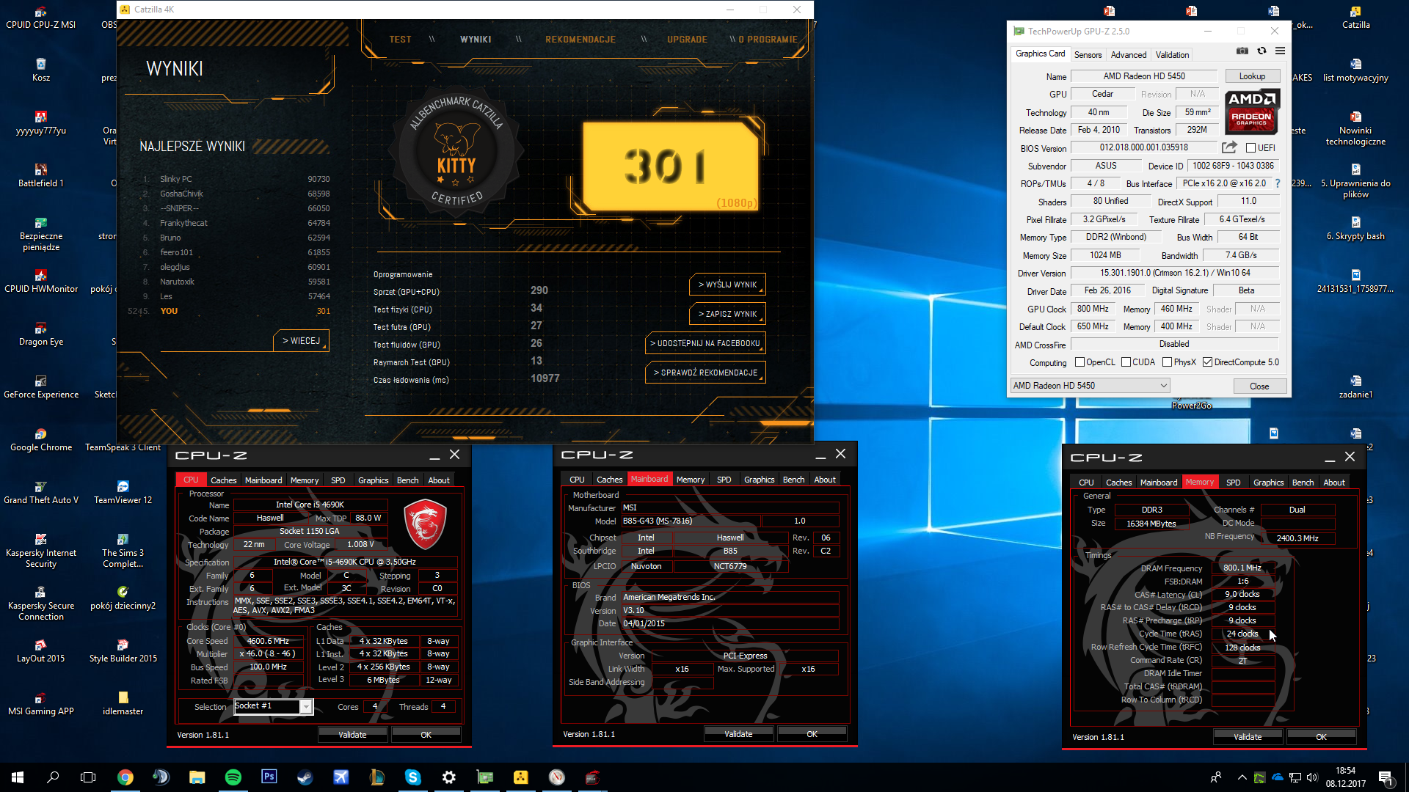This screenshot has width=1409, height=792.
Task: Click UDOSTĘPNIJ NA FACEBOOKU button
Action: click(x=705, y=343)
